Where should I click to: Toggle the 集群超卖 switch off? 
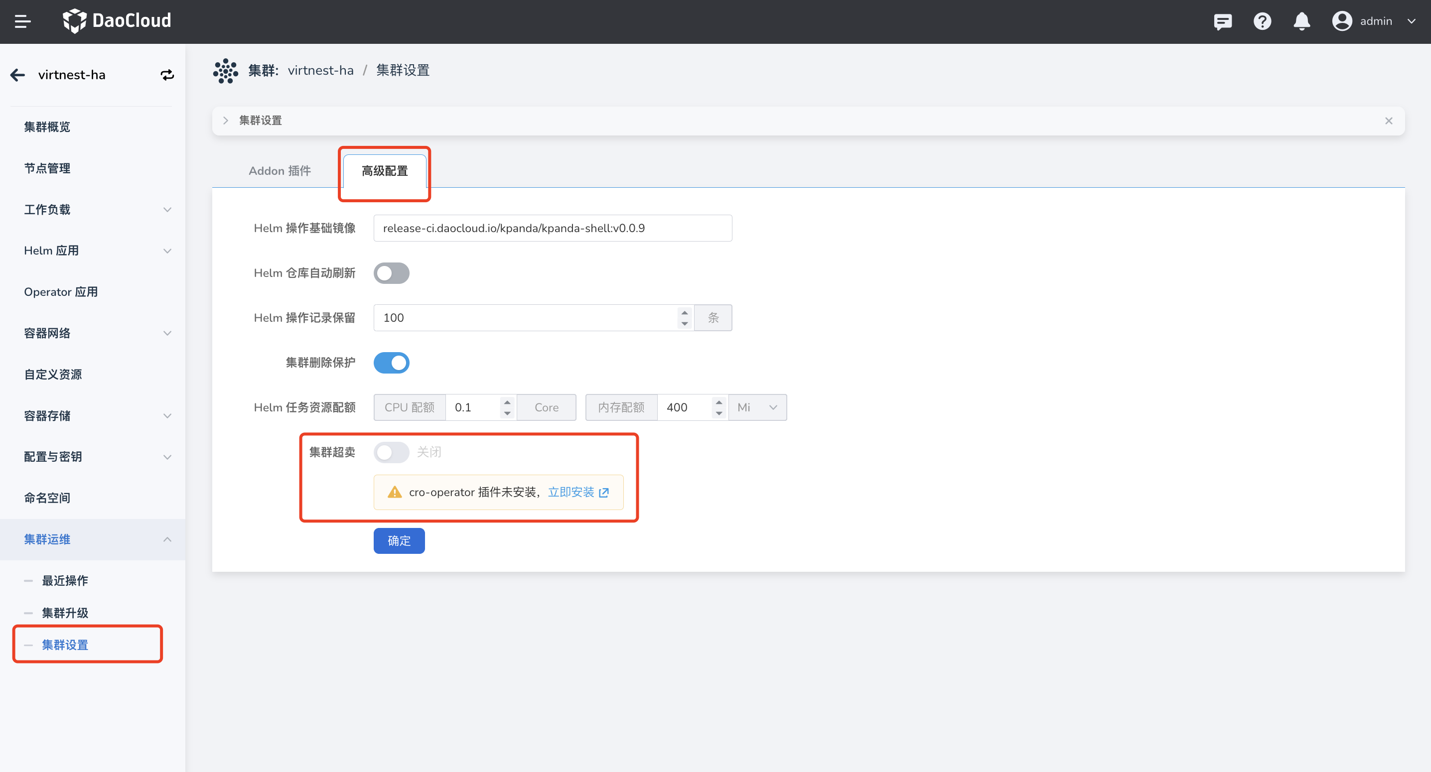391,452
